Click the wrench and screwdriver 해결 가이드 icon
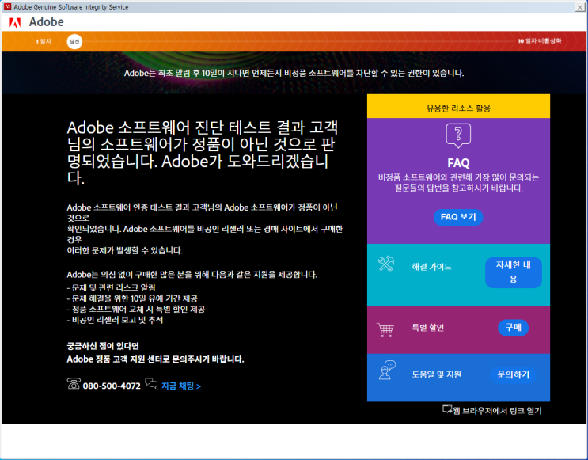Viewport: 588px width, 460px height. [x=386, y=264]
